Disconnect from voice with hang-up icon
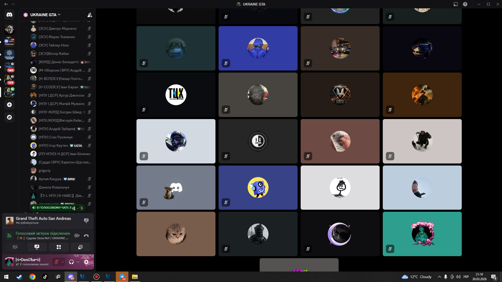This screenshot has width=502, height=282. point(86,235)
